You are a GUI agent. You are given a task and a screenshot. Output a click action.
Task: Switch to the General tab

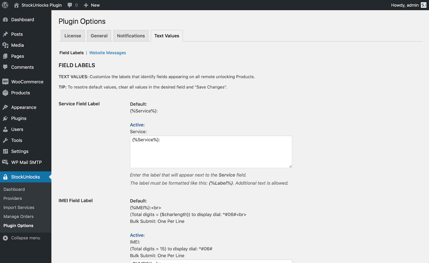99,36
